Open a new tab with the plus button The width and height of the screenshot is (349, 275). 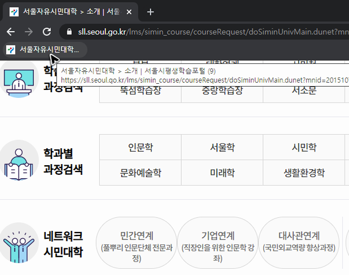150,12
